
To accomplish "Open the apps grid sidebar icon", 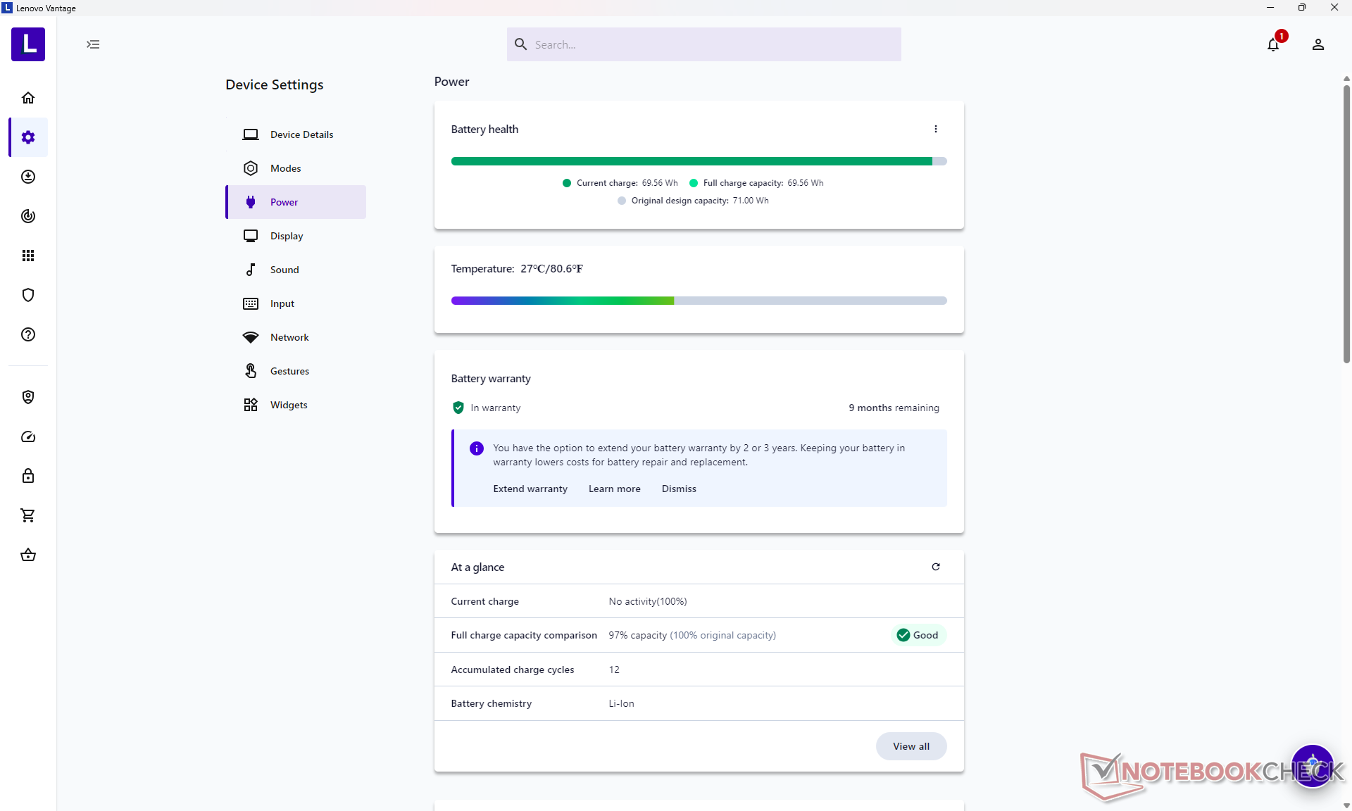I will [x=28, y=256].
